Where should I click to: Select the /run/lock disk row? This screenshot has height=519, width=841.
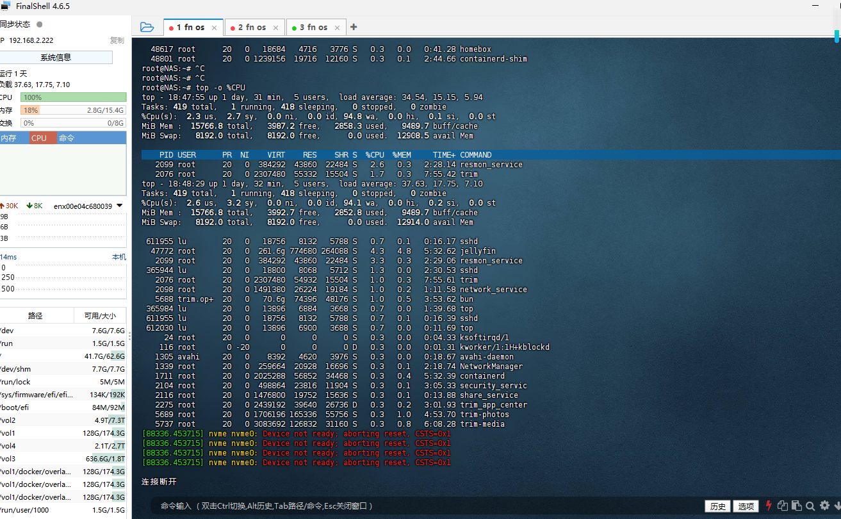[x=63, y=382]
